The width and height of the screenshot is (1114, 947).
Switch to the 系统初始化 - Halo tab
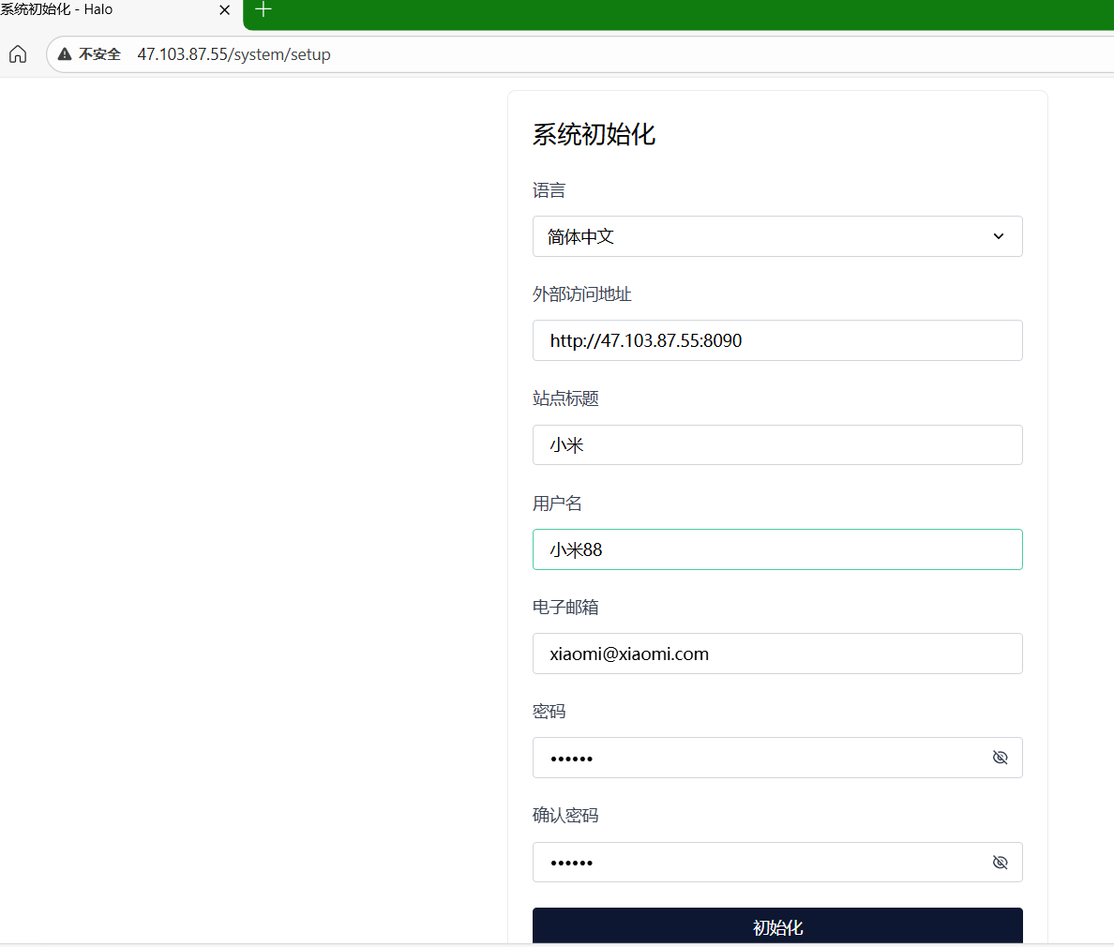94,10
